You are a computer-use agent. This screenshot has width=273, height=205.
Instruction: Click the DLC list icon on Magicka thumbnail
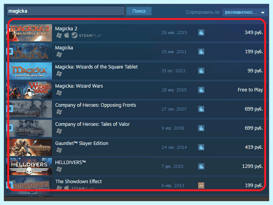point(10,51)
